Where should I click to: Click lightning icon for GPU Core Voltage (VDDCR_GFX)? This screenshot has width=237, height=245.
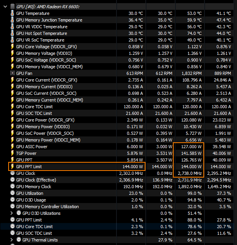click(x=12, y=47)
